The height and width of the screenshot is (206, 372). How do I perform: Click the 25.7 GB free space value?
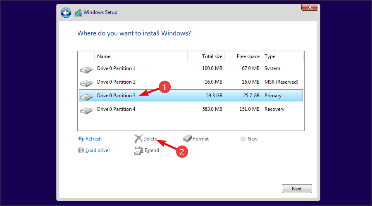coord(251,96)
